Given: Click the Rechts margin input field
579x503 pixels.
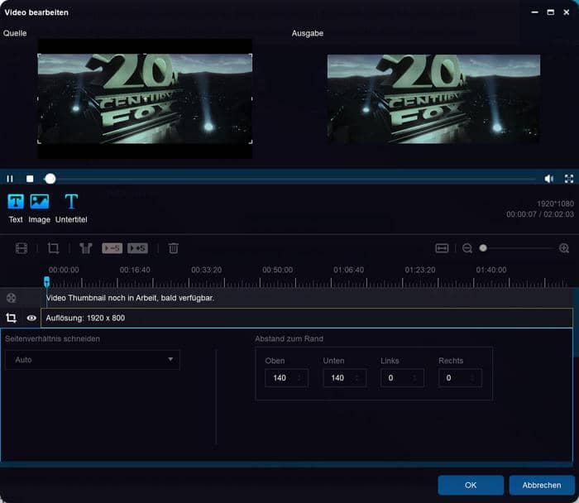Looking at the screenshot, I should (x=460, y=378).
